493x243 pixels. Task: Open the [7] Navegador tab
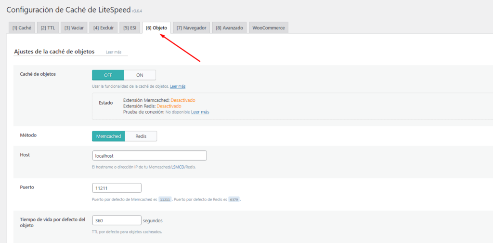191,27
